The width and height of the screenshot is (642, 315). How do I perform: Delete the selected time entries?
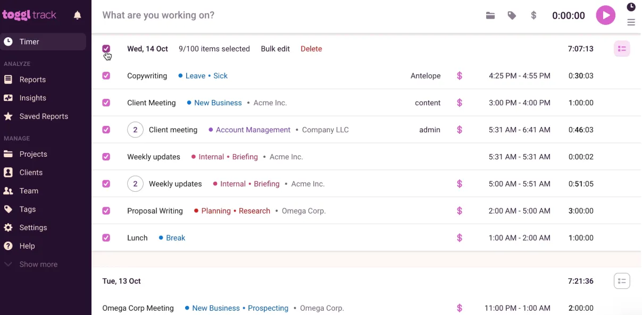(x=311, y=49)
